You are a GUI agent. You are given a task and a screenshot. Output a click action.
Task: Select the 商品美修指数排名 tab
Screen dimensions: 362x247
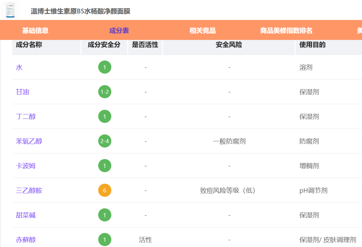point(286,30)
